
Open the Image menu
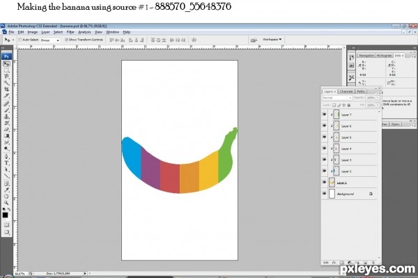point(33,32)
